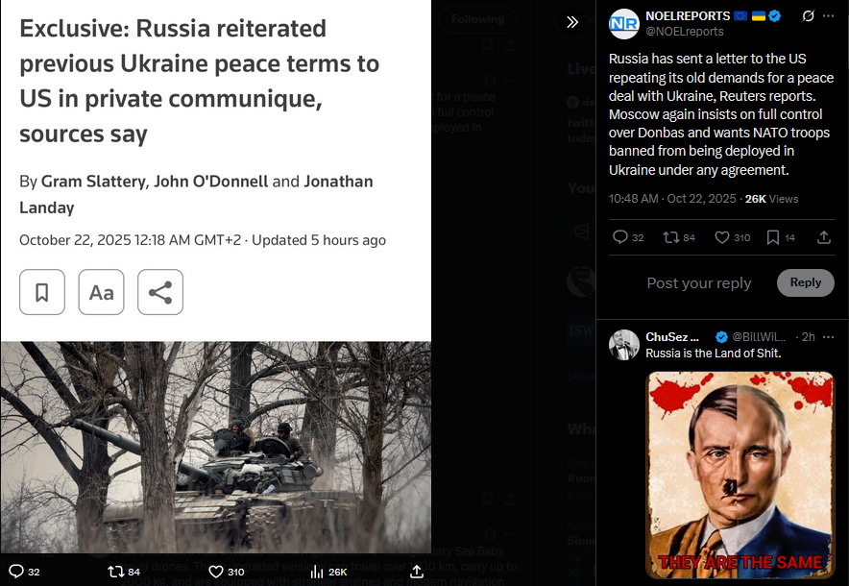The image size is (849, 586).
Task: Open the Aa text size button
Action: [x=101, y=292]
